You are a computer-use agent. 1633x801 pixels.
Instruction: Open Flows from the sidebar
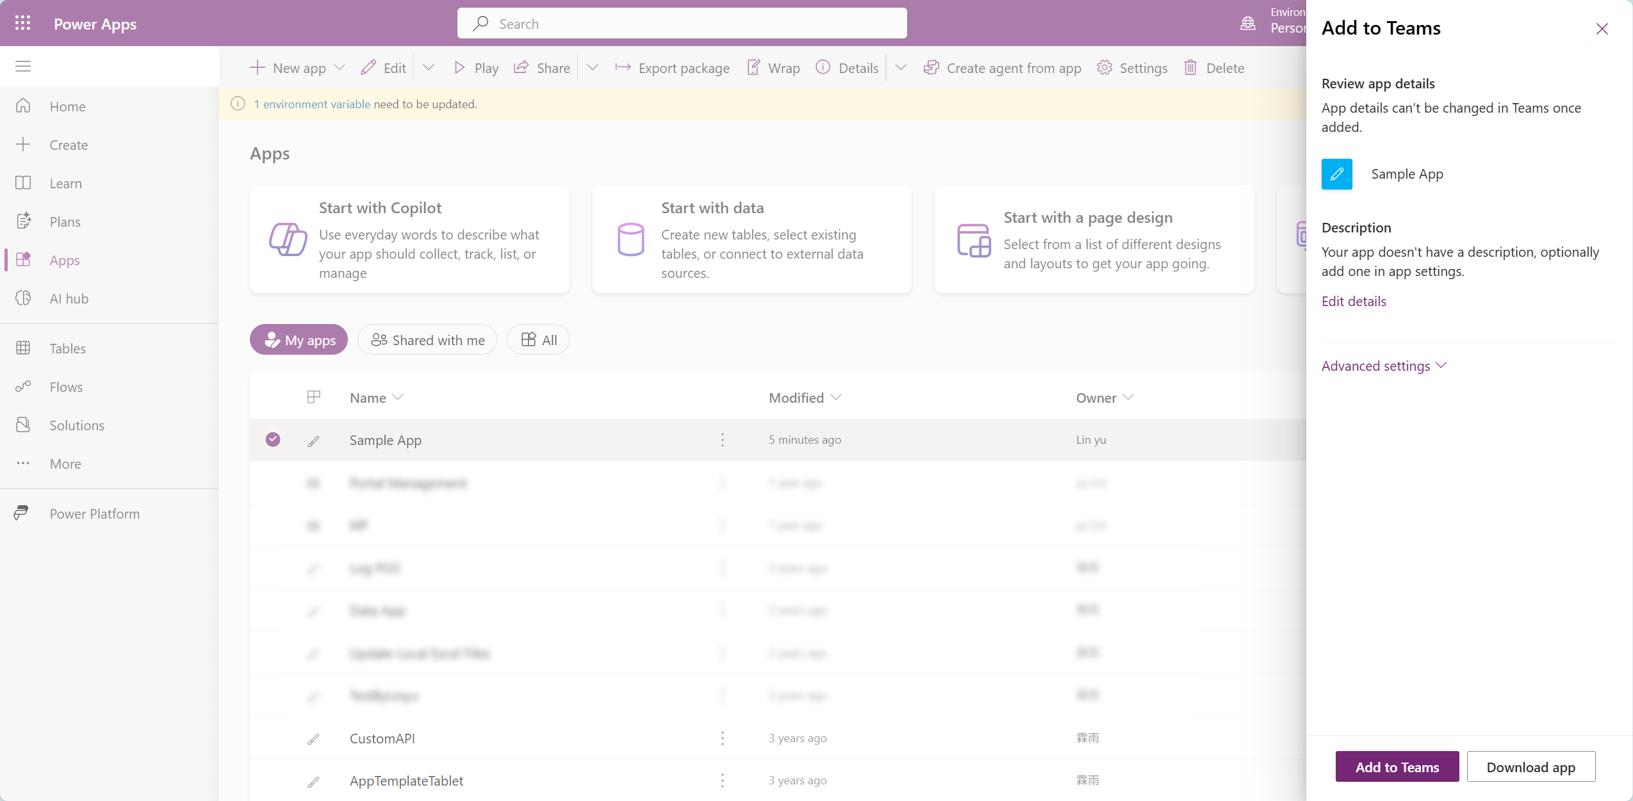[x=66, y=387]
